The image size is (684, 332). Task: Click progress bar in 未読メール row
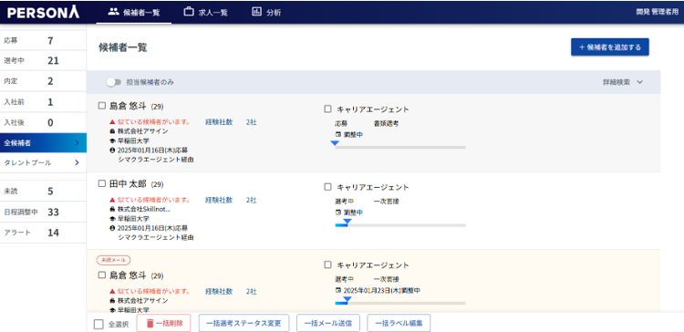pos(400,303)
